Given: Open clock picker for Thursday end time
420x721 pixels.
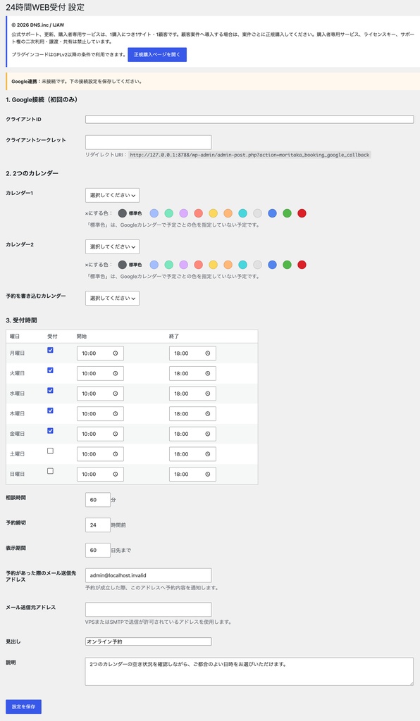Looking at the screenshot, I should [x=208, y=414].
